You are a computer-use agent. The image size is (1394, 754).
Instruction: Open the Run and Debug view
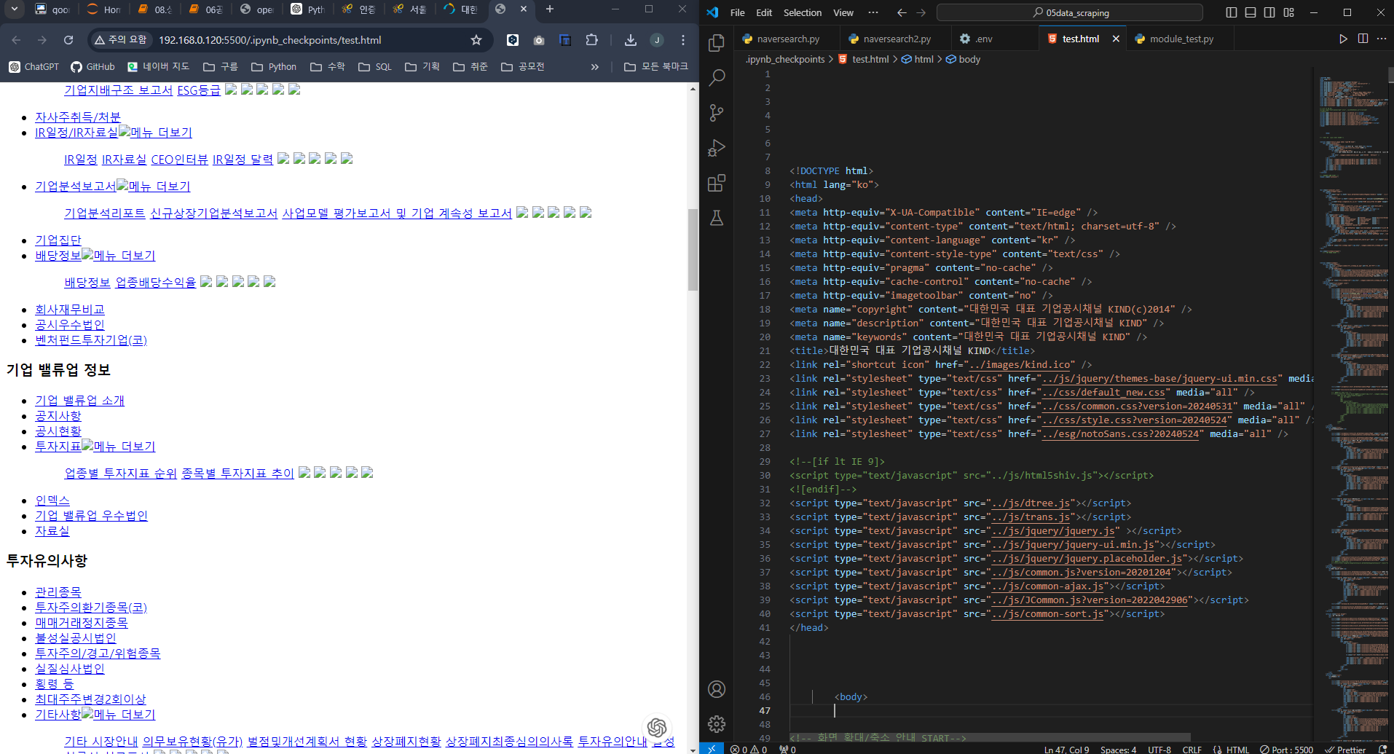click(717, 148)
